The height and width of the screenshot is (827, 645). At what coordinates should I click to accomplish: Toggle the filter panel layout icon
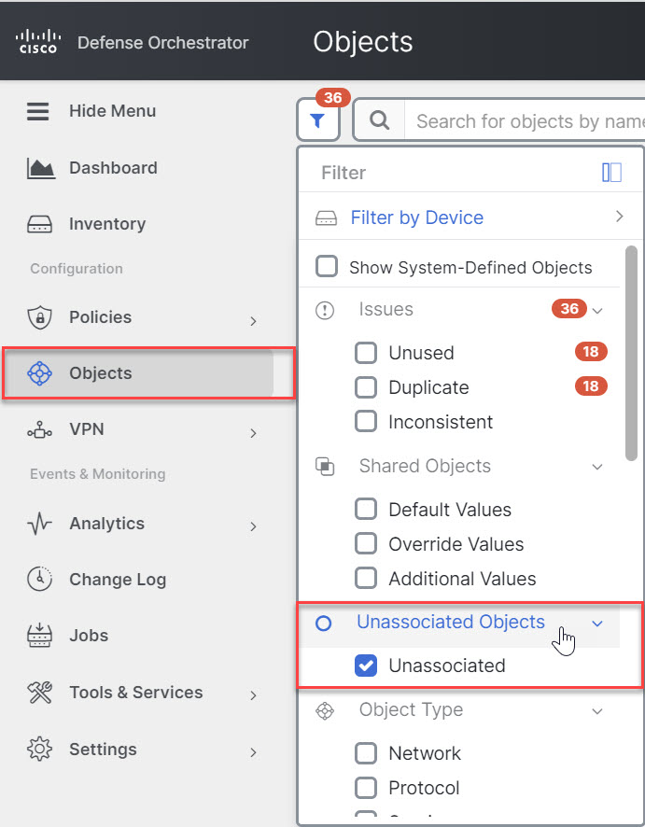tap(612, 173)
